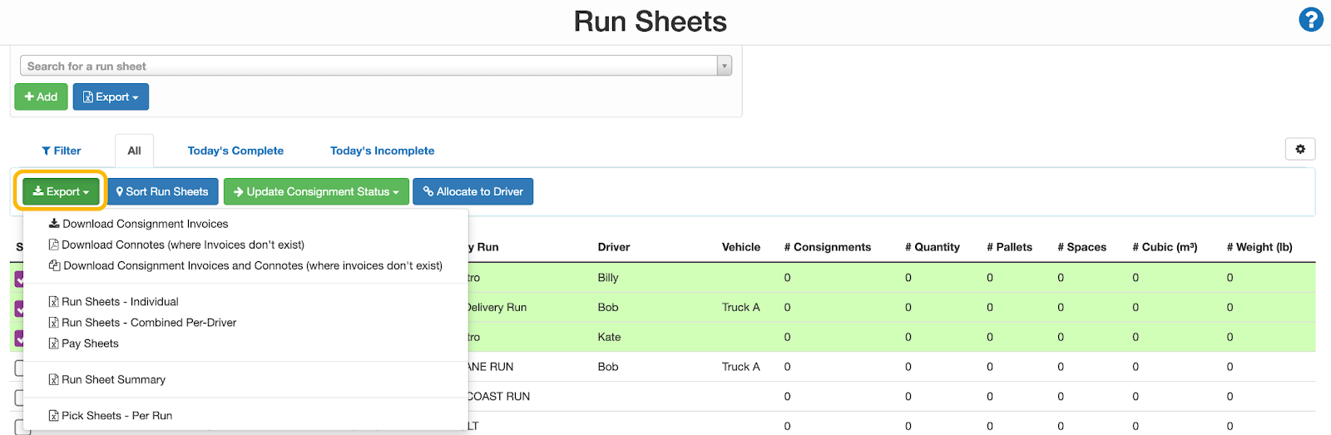Screen dimensions: 1331x435
Task: Open Update Consignment Status dropdown
Action: [316, 191]
